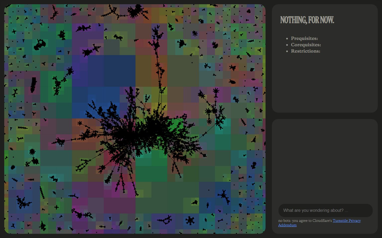Select the "Restrictions:" list item
382x238 pixels.
306,51
